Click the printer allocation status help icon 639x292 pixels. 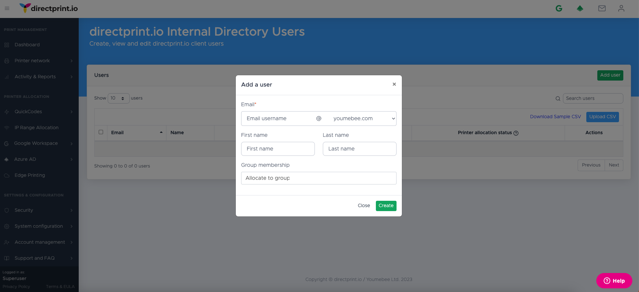coord(516,133)
